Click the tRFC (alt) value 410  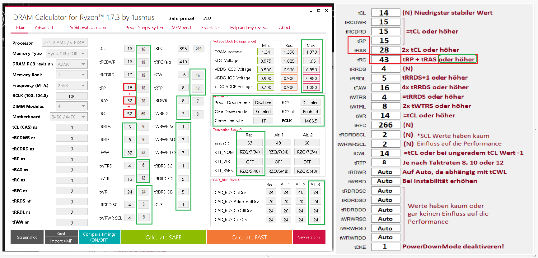pyautogui.click(x=183, y=62)
